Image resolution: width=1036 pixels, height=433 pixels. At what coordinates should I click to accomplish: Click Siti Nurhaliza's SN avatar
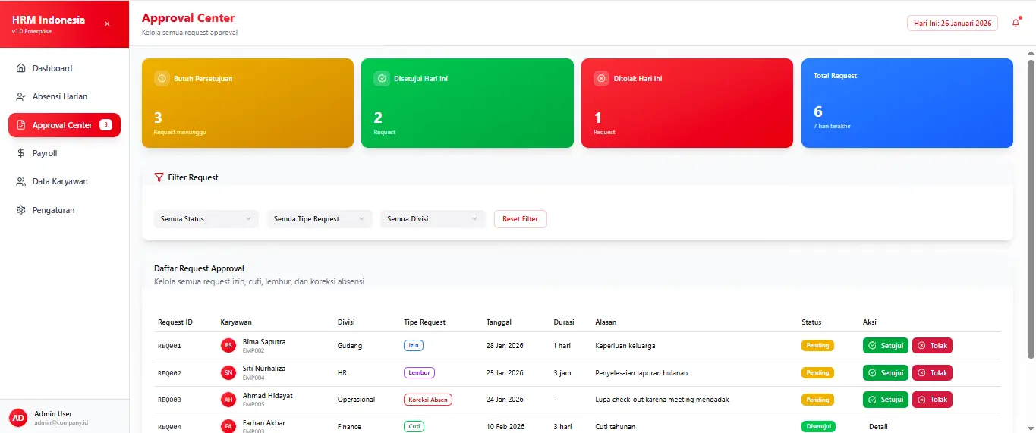(x=228, y=372)
